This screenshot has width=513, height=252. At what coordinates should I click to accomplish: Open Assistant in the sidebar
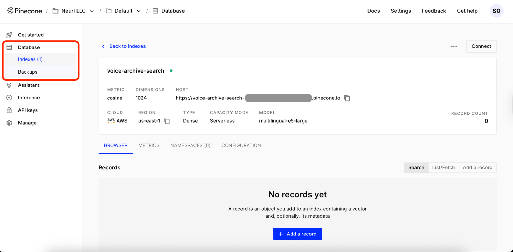(29, 85)
